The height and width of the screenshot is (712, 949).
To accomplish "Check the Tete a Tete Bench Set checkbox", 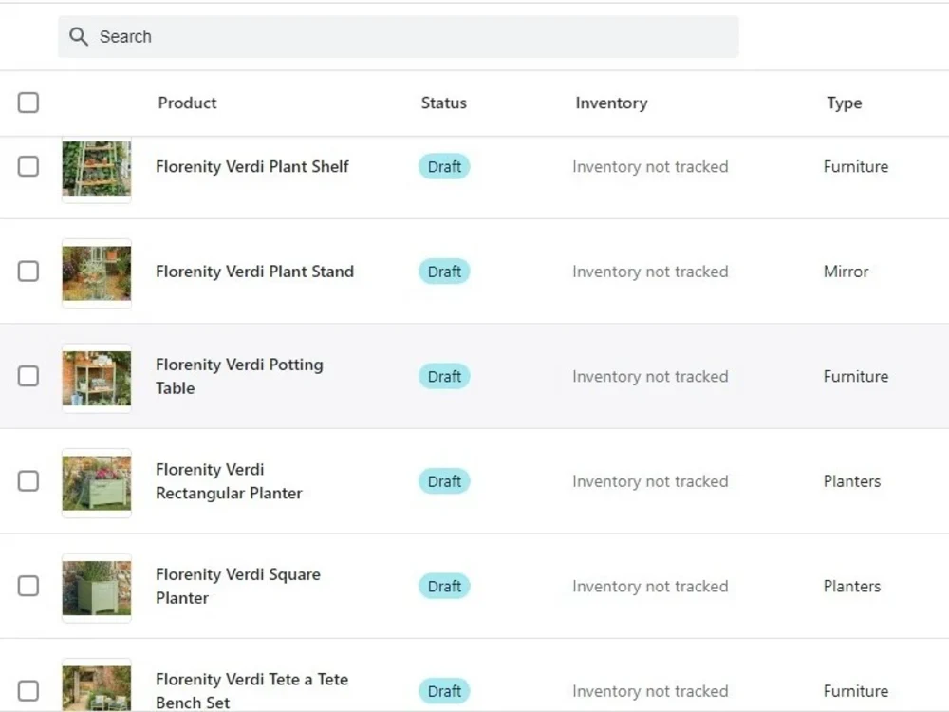I will (x=28, y=691).
